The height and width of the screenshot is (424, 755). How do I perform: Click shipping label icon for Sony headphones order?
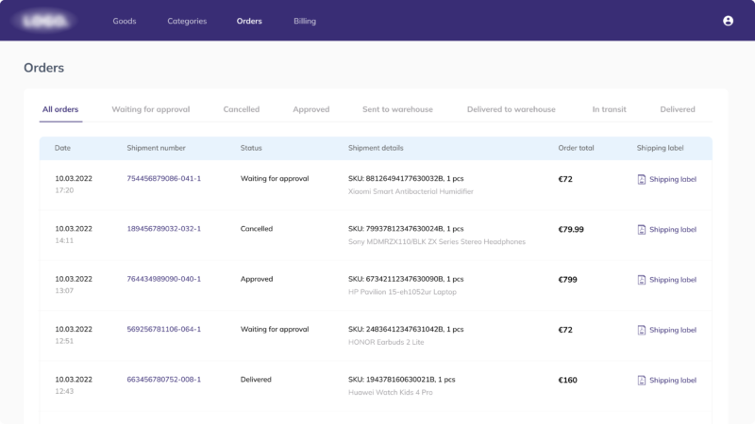(x=642, y=229)
